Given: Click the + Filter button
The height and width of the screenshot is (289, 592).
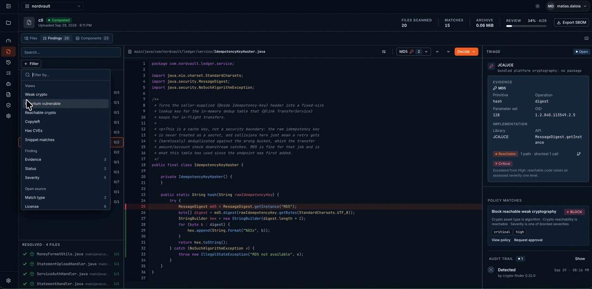Looking at the screenshot, I should click(31, 63).
